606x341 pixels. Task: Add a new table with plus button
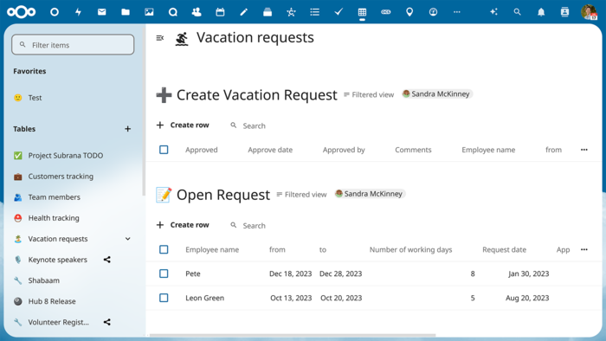pyautogui.click(x=127, y=129)
